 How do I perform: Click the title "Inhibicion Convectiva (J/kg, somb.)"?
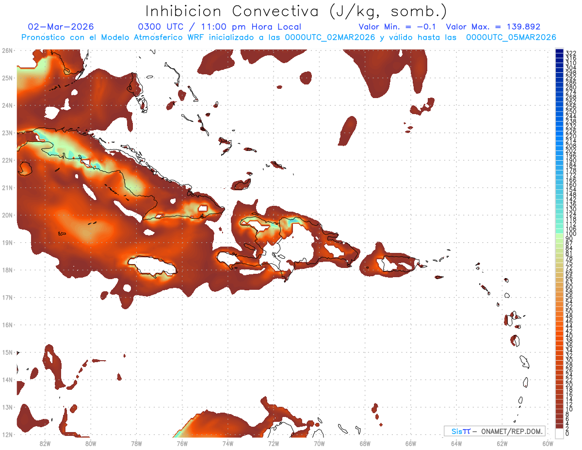tap(296, 11)
